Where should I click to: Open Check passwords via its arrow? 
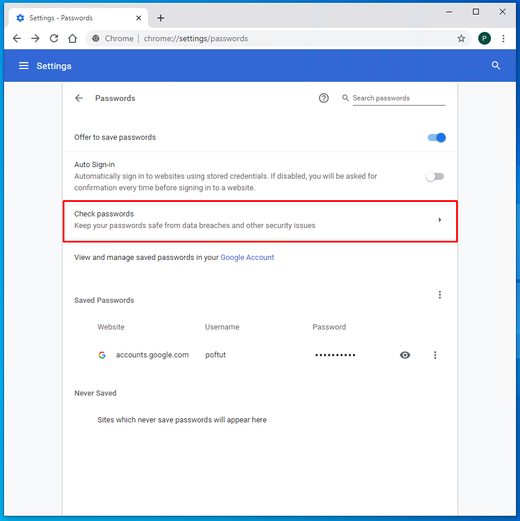[x=439, y=220]
